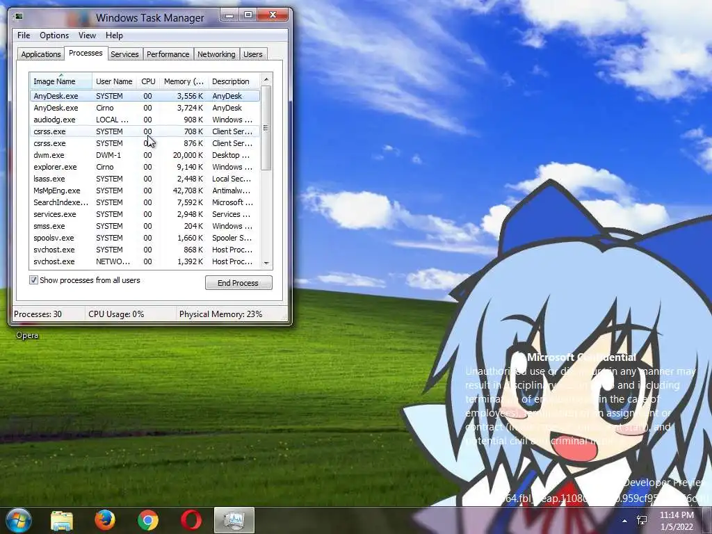Sort by Description column header
Viewport: 712px width, 534px height.
point(234,81)
